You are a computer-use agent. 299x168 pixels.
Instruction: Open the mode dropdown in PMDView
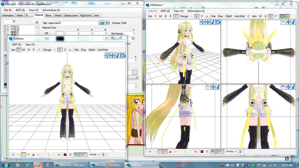click(x=231, y=151)
